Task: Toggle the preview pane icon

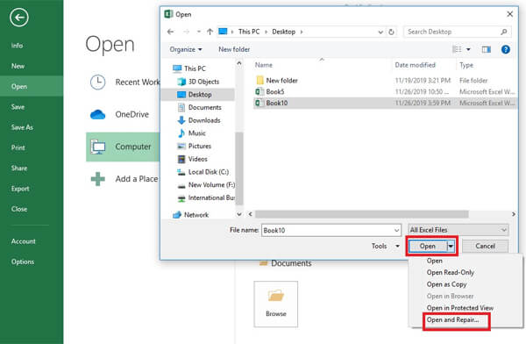Action: coord(486,50)
